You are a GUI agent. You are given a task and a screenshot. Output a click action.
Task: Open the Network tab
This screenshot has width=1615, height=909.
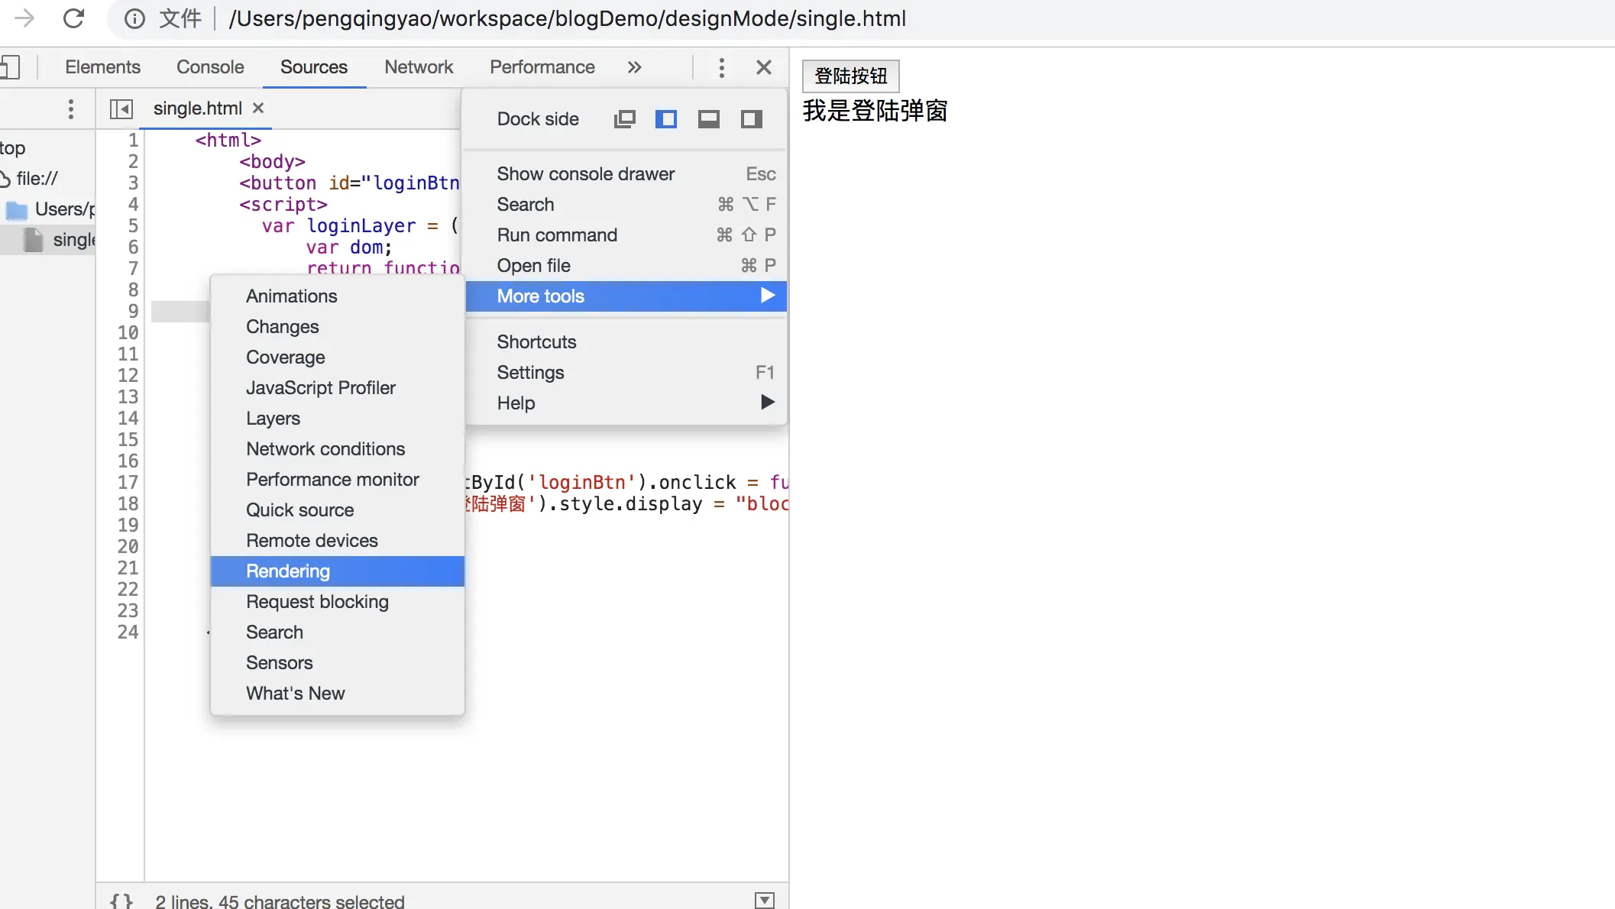tap(419, 67)
